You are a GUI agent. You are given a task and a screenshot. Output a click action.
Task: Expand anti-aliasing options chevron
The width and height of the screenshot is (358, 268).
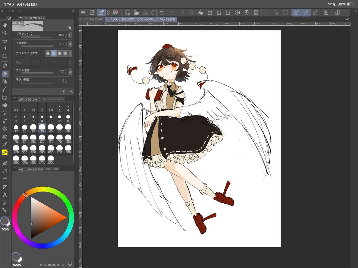[70, 53]
